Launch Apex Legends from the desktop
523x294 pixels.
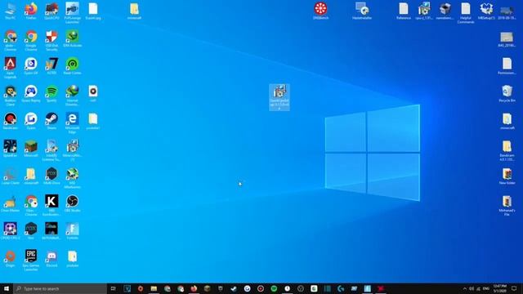pyautogui.click(x=11, y=68)
